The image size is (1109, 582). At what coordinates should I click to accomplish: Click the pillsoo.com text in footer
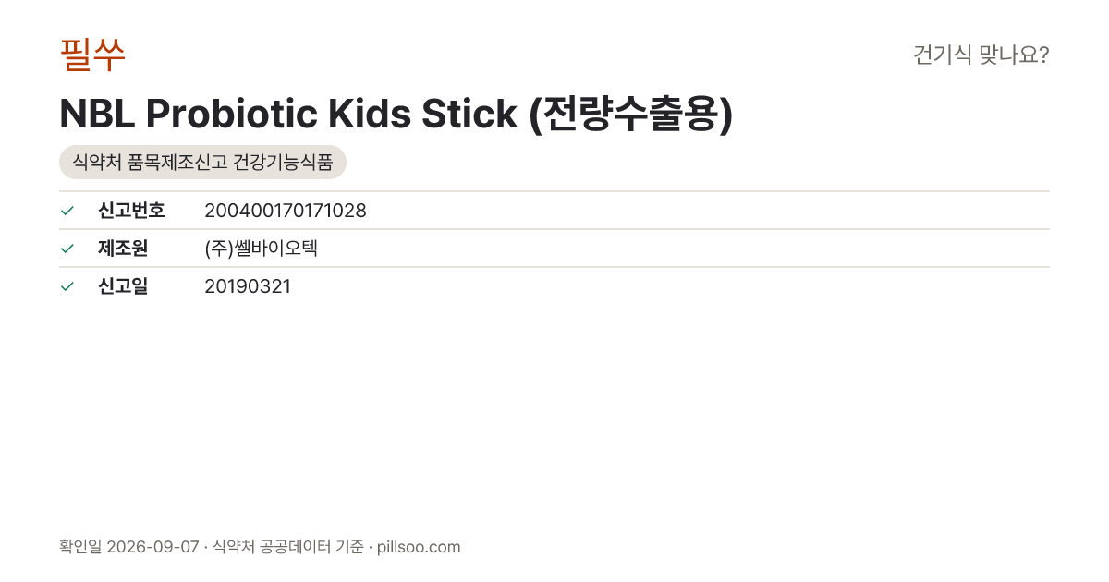tap(419, 547)
